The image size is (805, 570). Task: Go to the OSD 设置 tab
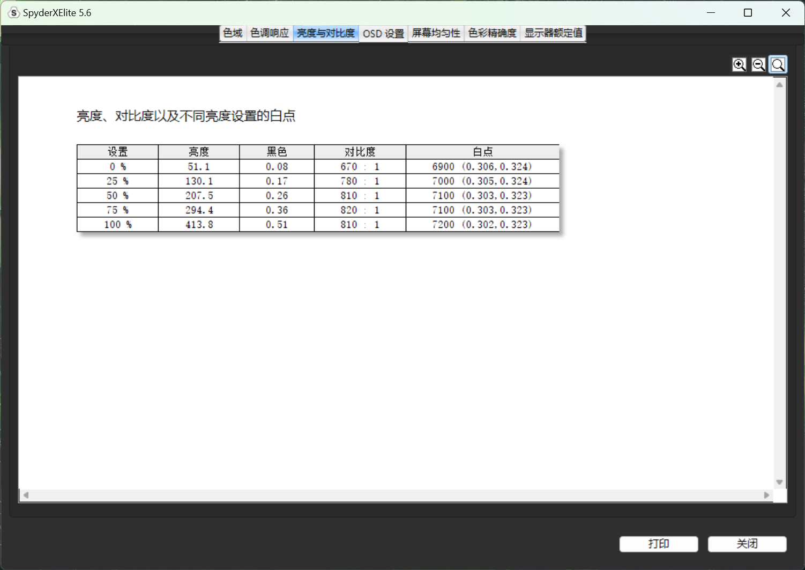point(383,33)
